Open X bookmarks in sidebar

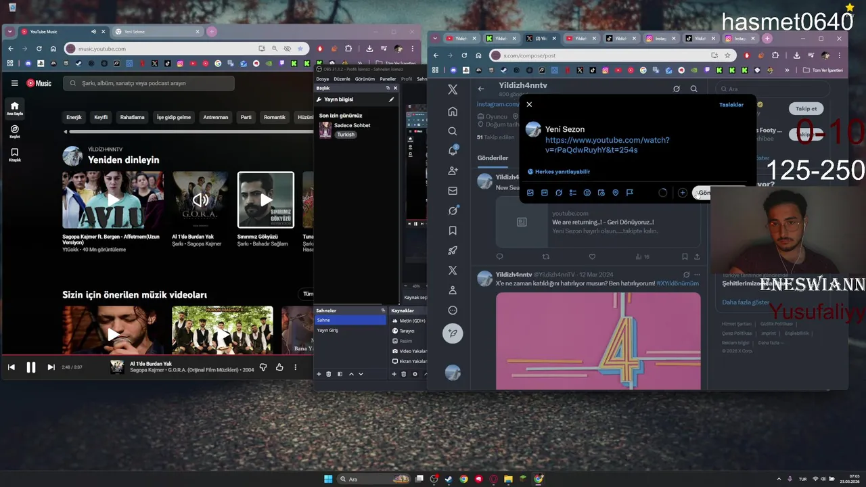(453, 231)
